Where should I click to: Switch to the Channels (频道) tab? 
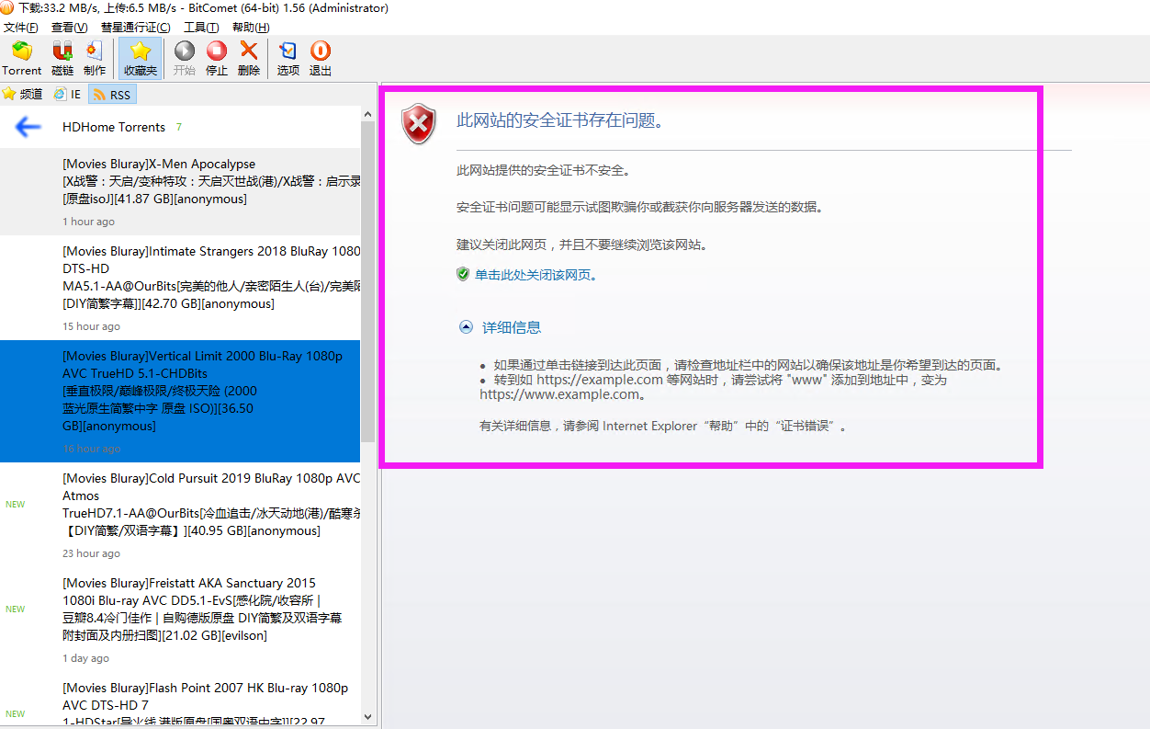23,95
